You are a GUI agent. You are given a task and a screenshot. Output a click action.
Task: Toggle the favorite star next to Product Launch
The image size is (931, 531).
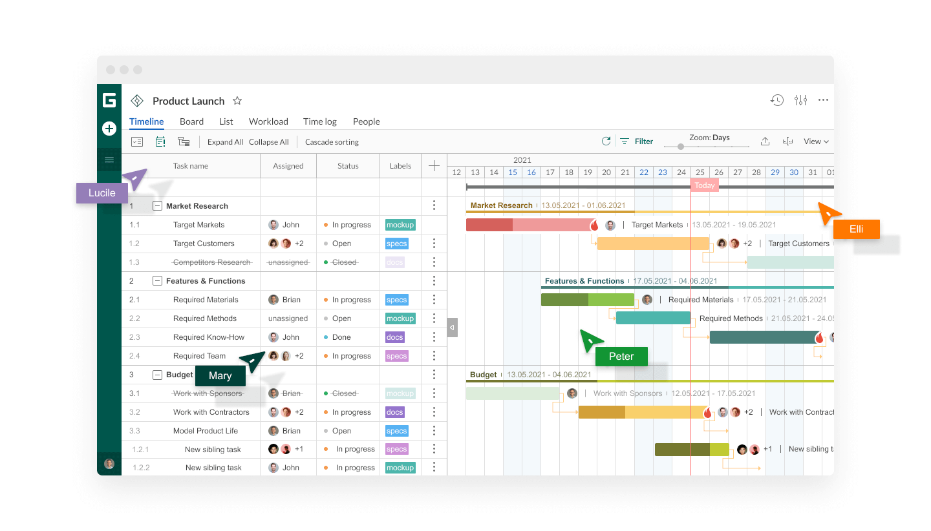point(237,101)
